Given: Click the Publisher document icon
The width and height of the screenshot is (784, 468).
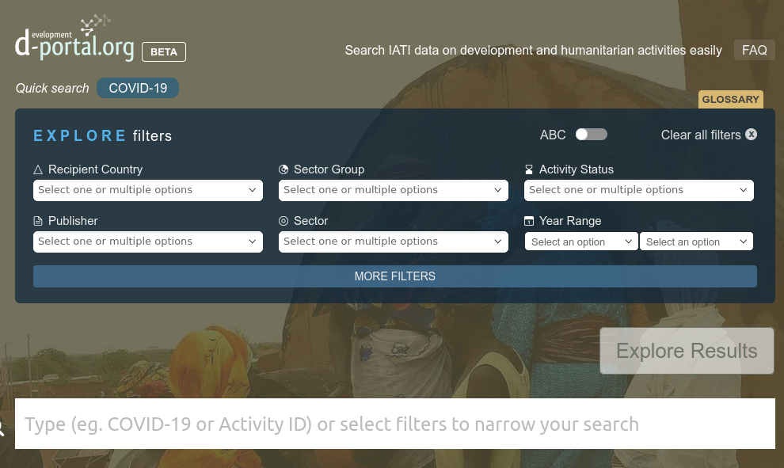Looking at the screenshot, I should (38, 222).
